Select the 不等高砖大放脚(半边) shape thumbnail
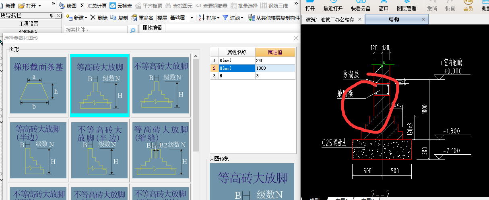 coord(99,150)
